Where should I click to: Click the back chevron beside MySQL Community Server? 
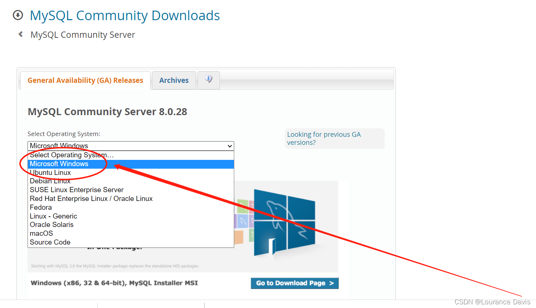click(21, 34)
